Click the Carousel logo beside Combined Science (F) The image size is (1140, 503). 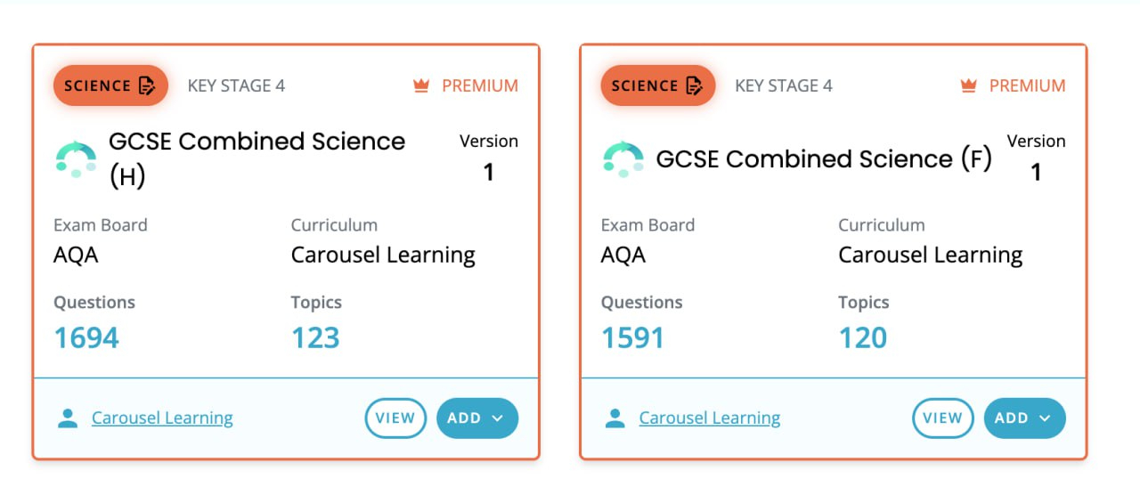(623, 158)
